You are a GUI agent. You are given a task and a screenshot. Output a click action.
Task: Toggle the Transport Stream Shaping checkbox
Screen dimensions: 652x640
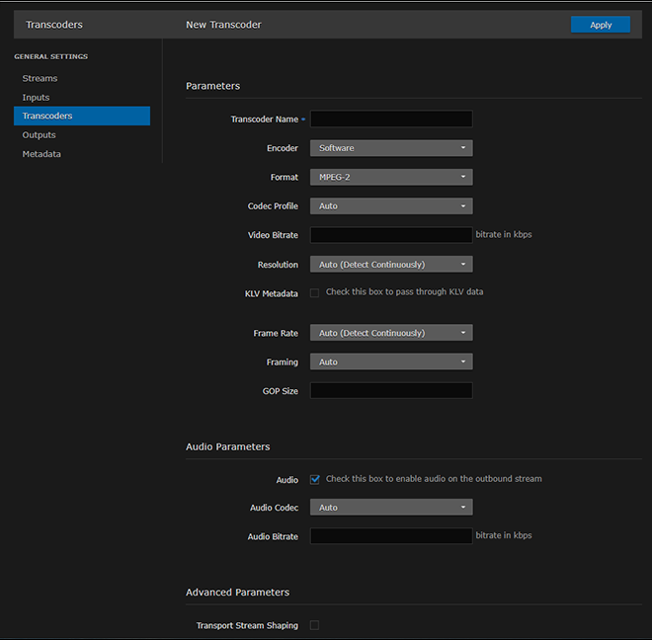[315, 625]
